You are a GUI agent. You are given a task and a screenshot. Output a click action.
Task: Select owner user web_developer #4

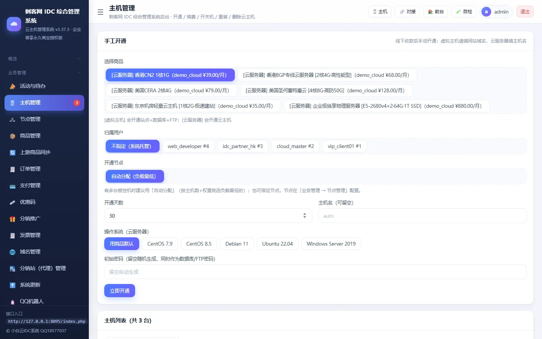[x=188, y=146]
